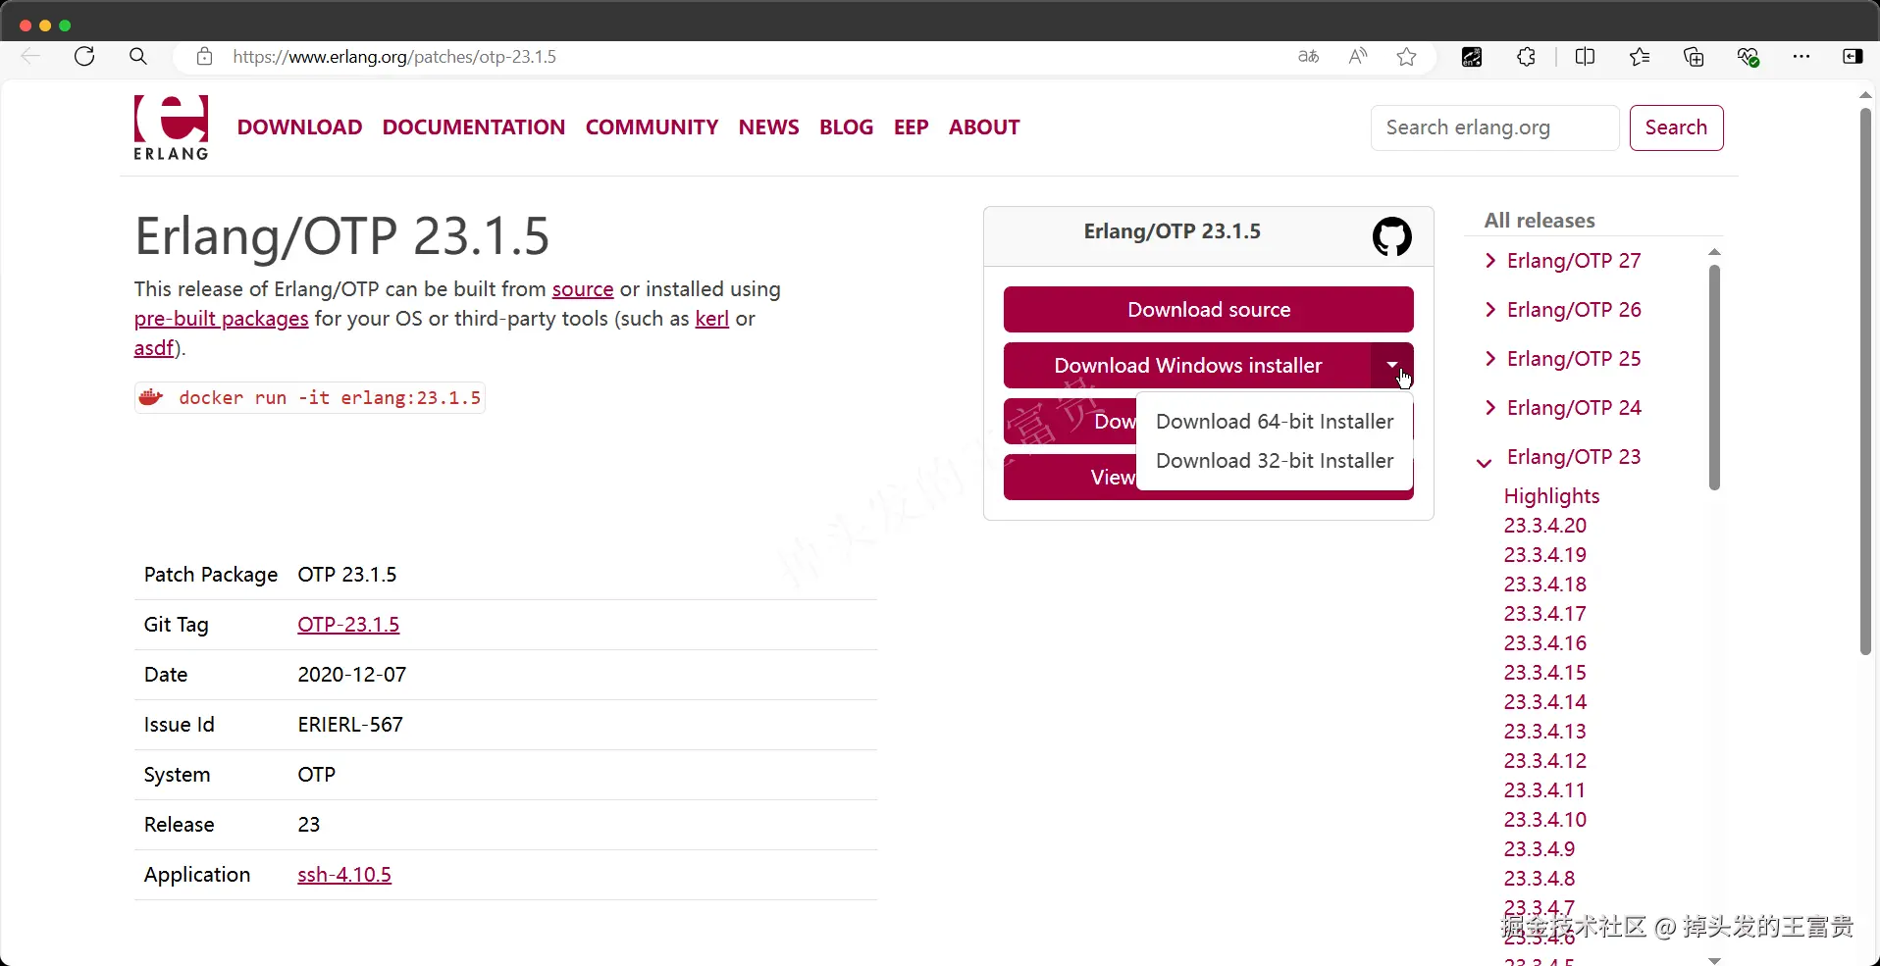Open the DOCUMENTATION nav item
This screenshot has width=1880, height=966.
click(x=474, y=127)
